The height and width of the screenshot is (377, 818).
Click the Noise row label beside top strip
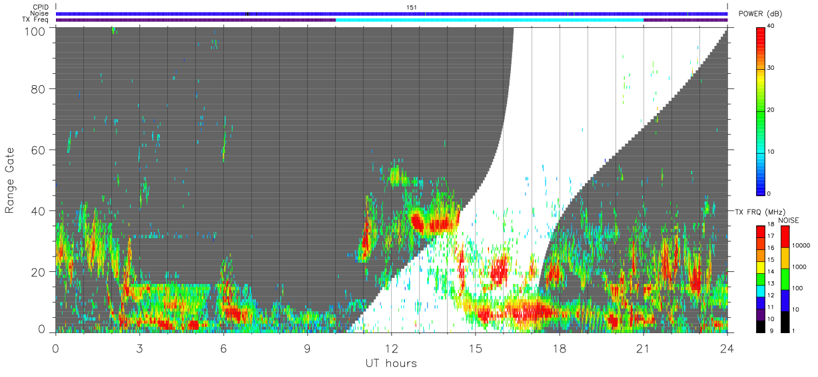click(x=40, y=13)
